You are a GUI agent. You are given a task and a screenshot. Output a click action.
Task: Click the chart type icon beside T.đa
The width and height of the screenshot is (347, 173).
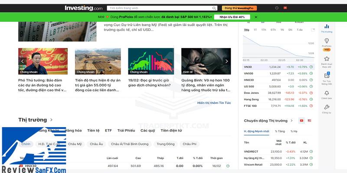pos(313,30)
